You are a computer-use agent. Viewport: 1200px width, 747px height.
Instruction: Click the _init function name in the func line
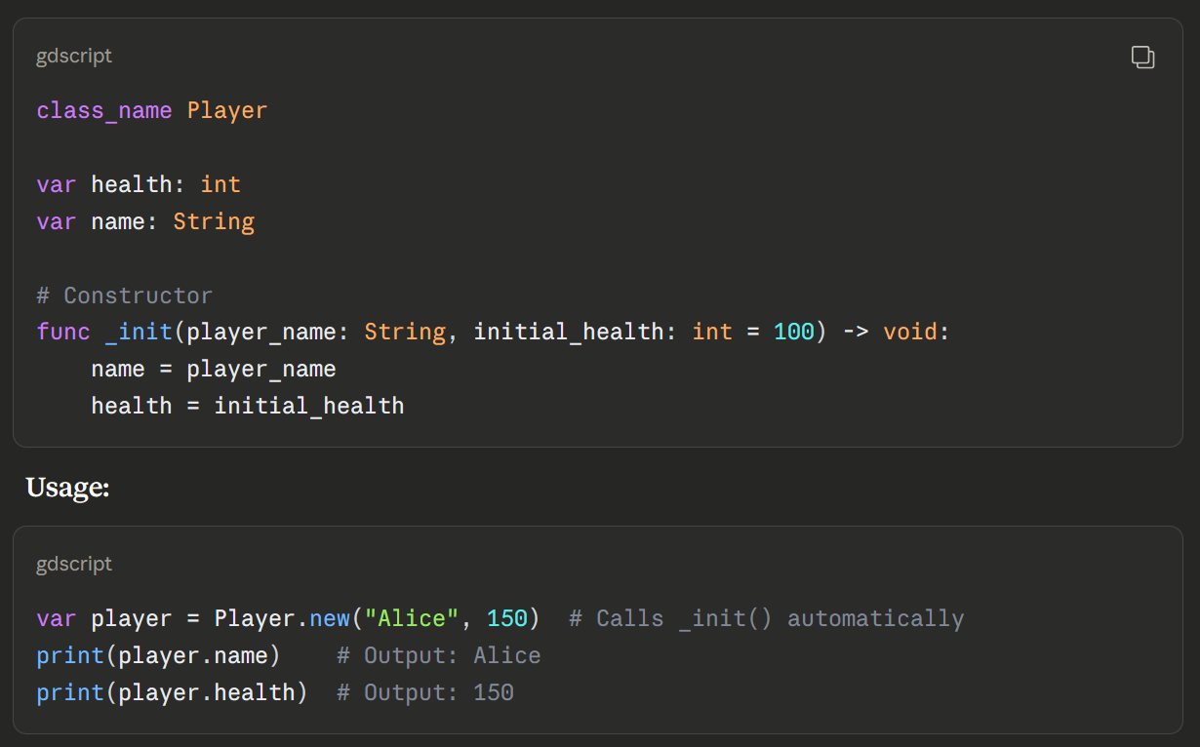(x=139, y=333)
